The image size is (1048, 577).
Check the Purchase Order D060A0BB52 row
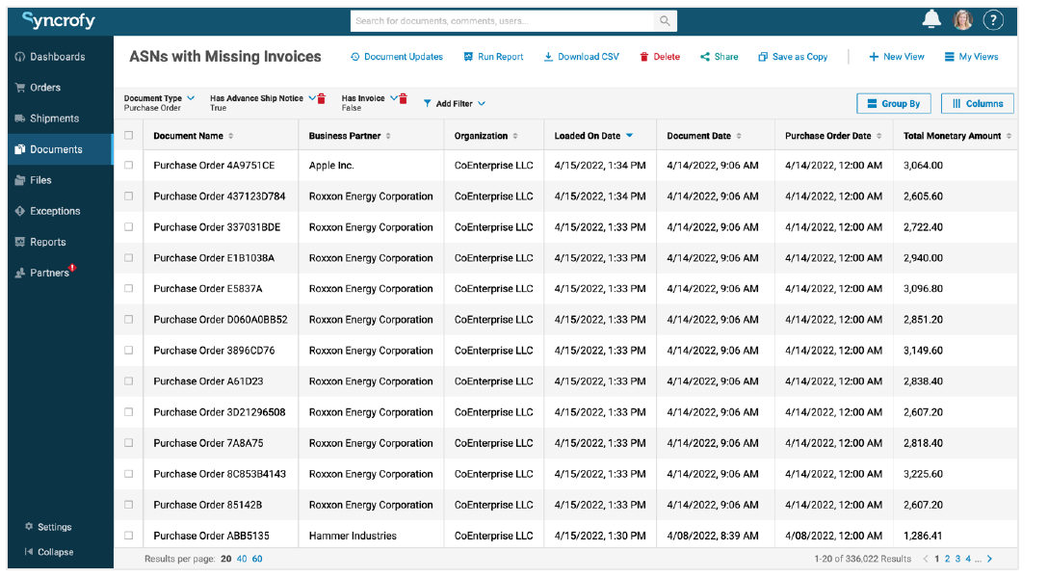129,319
